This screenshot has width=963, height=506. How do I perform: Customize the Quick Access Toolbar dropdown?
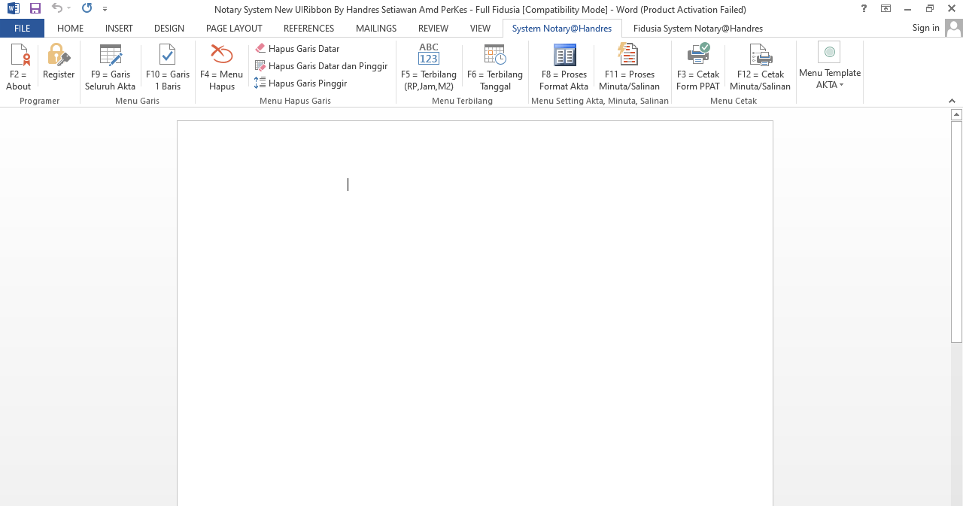tap(105, 9)
